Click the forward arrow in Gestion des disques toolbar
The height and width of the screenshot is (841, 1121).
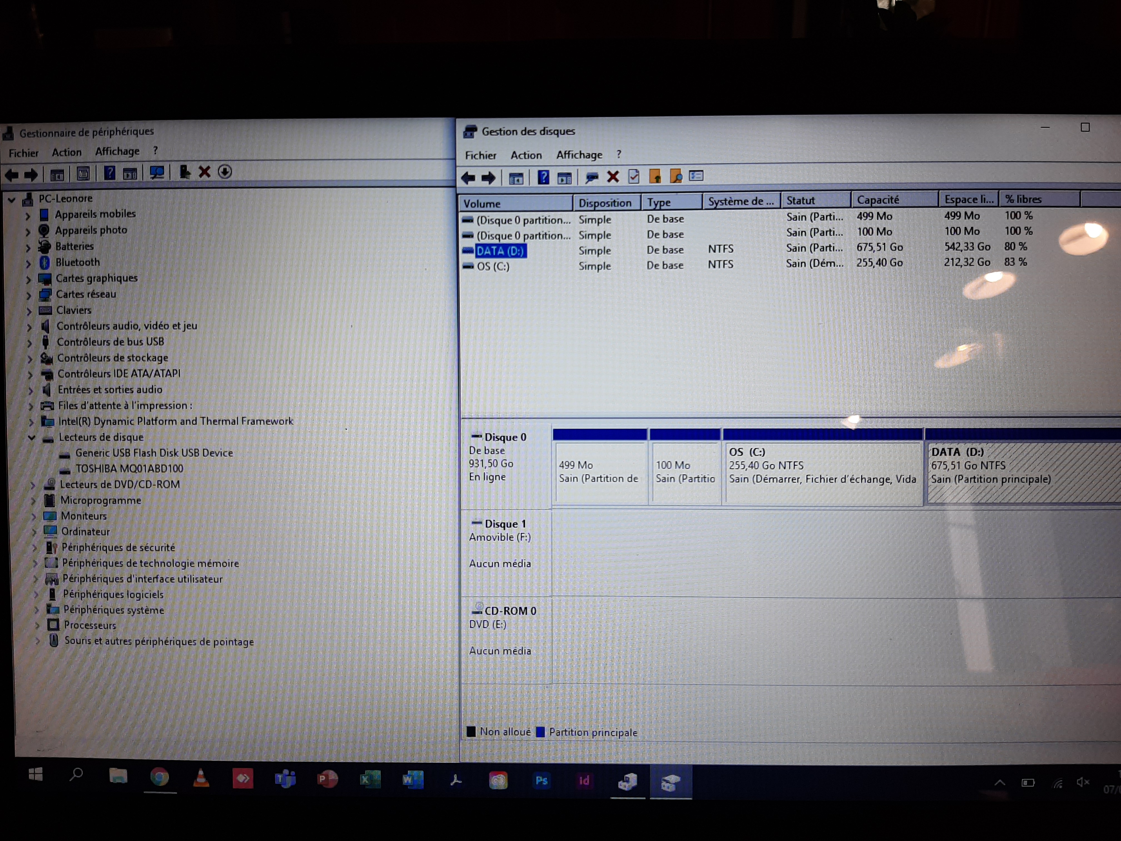(488, 178)
